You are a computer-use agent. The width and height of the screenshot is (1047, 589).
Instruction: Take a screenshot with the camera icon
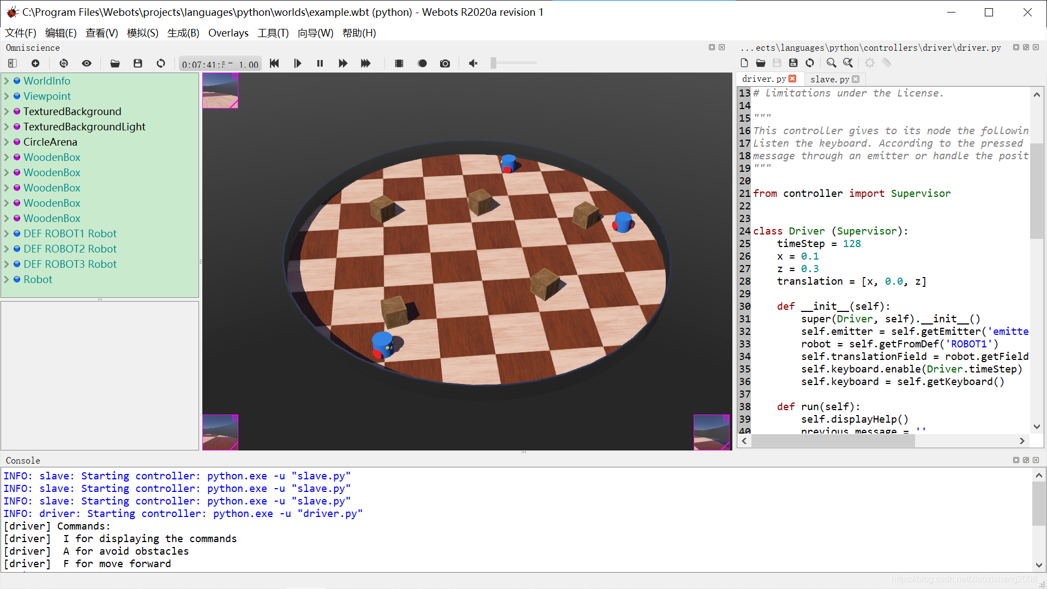pyautogui.click(x=445, y=63)
